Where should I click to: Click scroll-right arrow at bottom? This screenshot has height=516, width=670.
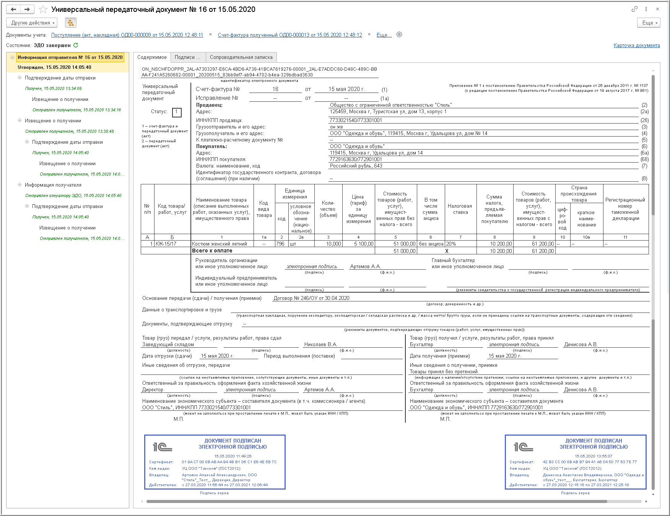coord(646,501)
